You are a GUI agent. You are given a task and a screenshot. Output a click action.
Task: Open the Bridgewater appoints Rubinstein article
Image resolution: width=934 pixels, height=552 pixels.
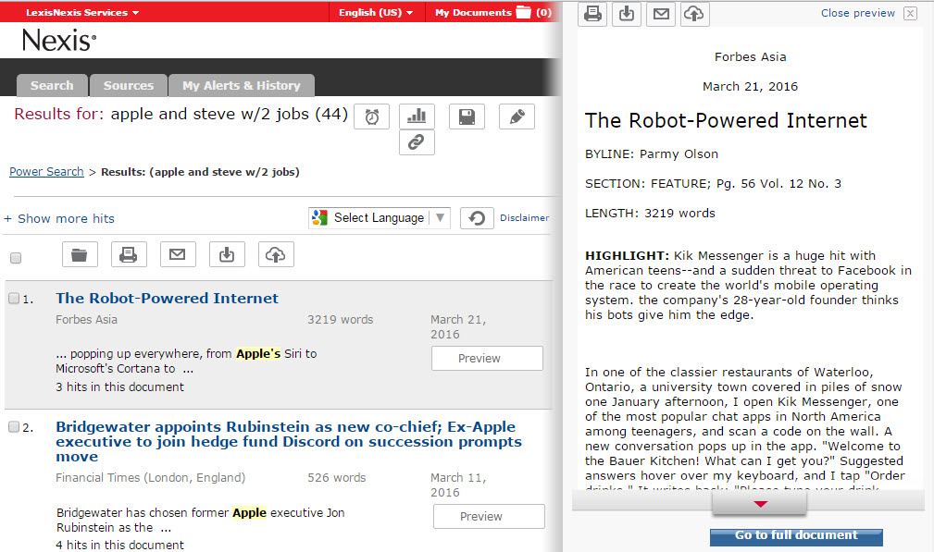[288, 442]
